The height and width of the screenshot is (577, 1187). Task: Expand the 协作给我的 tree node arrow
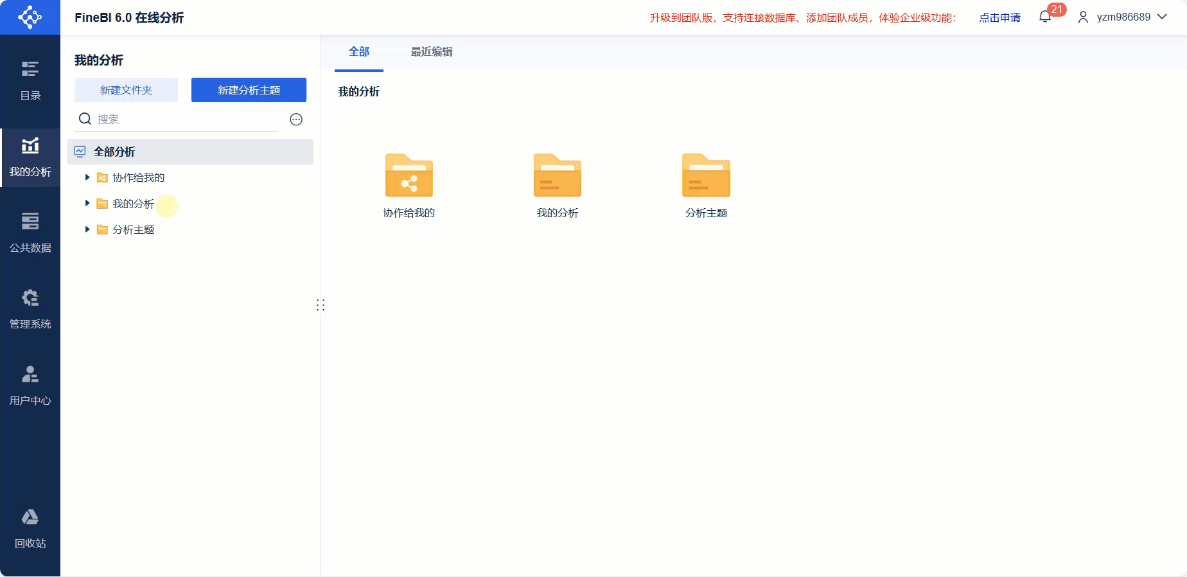[x=87, y=177]
